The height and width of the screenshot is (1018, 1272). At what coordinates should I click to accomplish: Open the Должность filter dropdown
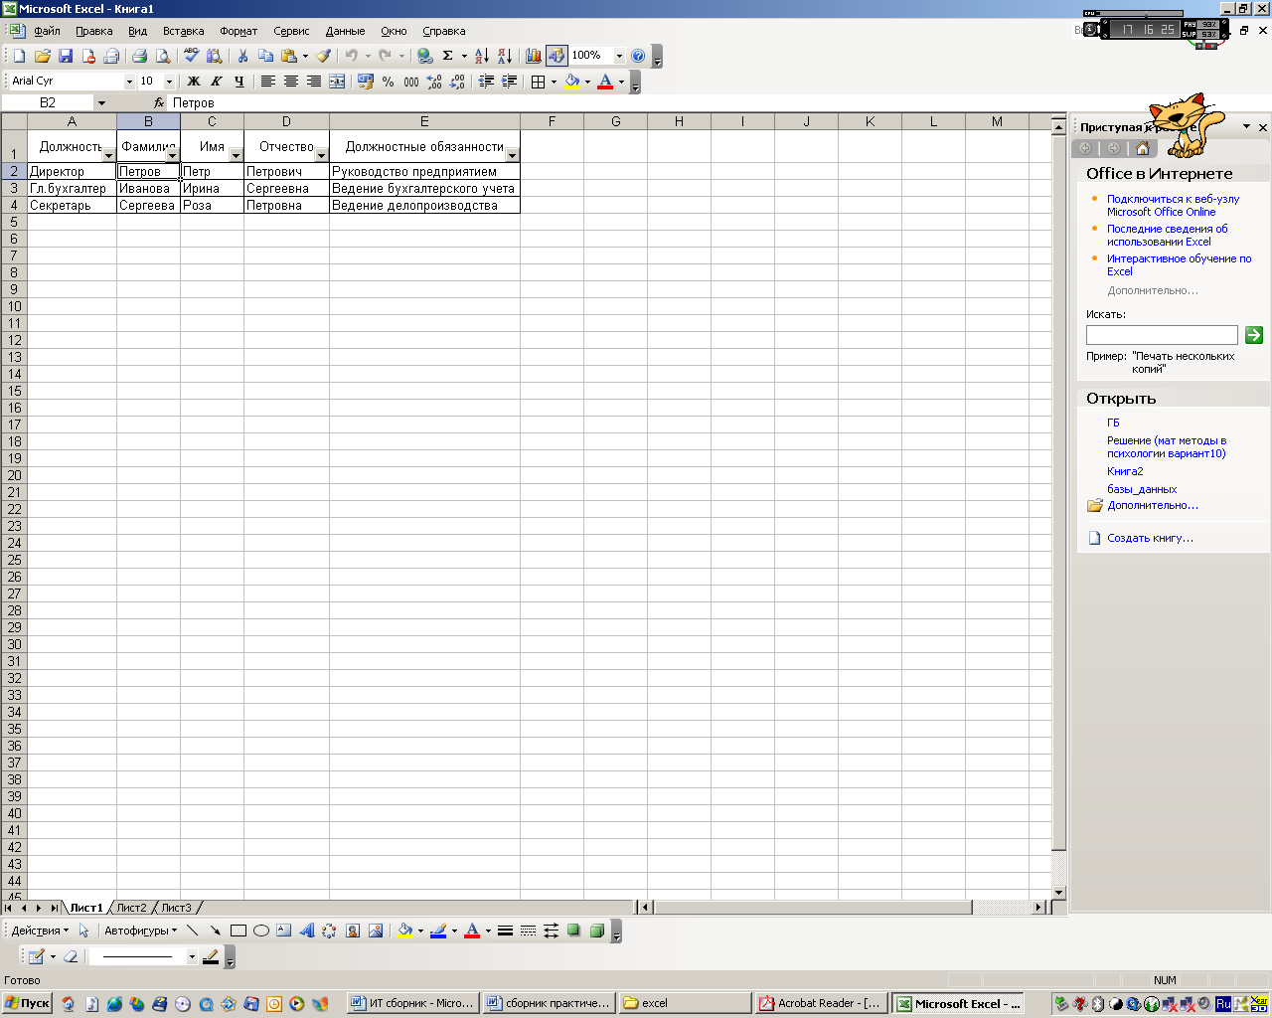point(109,155)
